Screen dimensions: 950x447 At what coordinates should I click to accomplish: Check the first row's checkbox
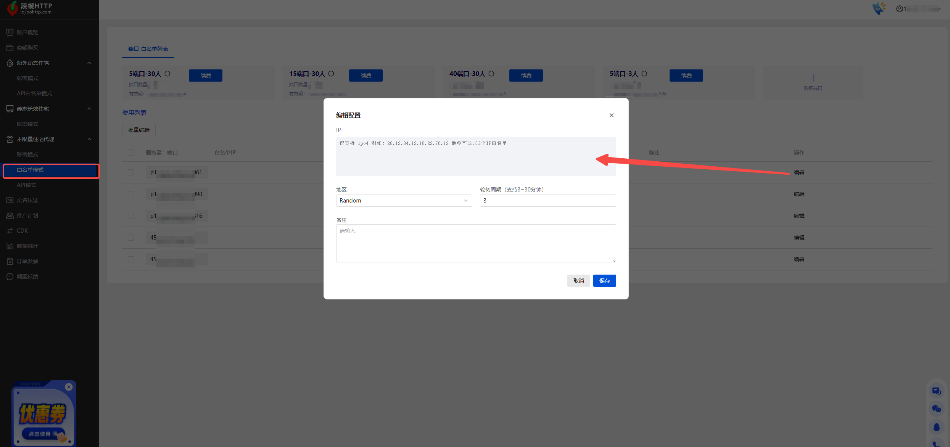[x=131, y=172]
